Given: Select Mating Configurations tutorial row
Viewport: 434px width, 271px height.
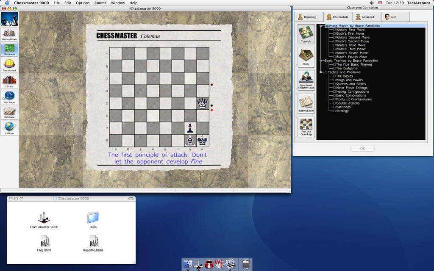Looking at the screenshot, I should pos(352,91).
